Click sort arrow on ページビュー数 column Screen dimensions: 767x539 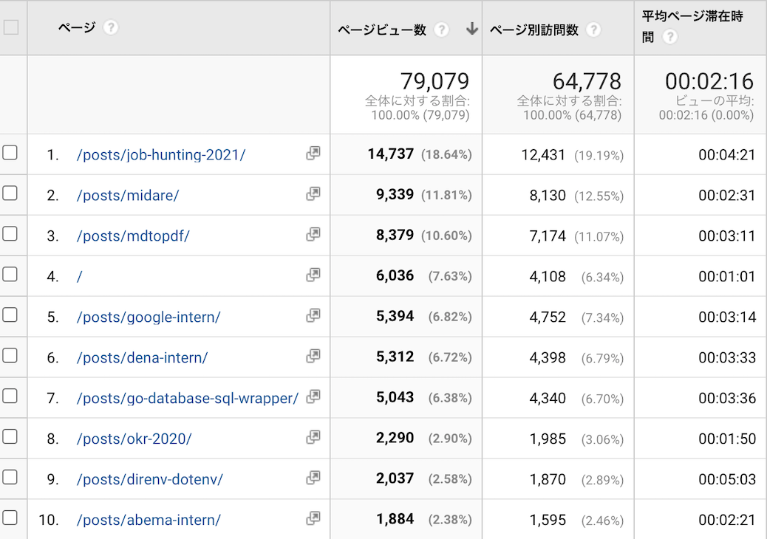pos(472,30)
